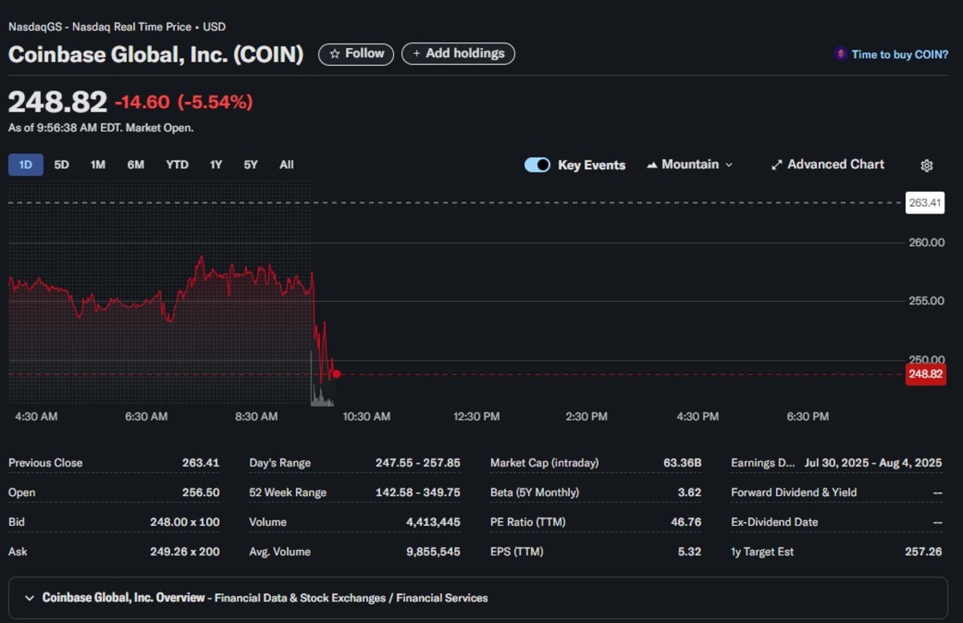Select the 6M chart range tab
The height and width of the screenshot is (623, 963).
tap(135, 165)
